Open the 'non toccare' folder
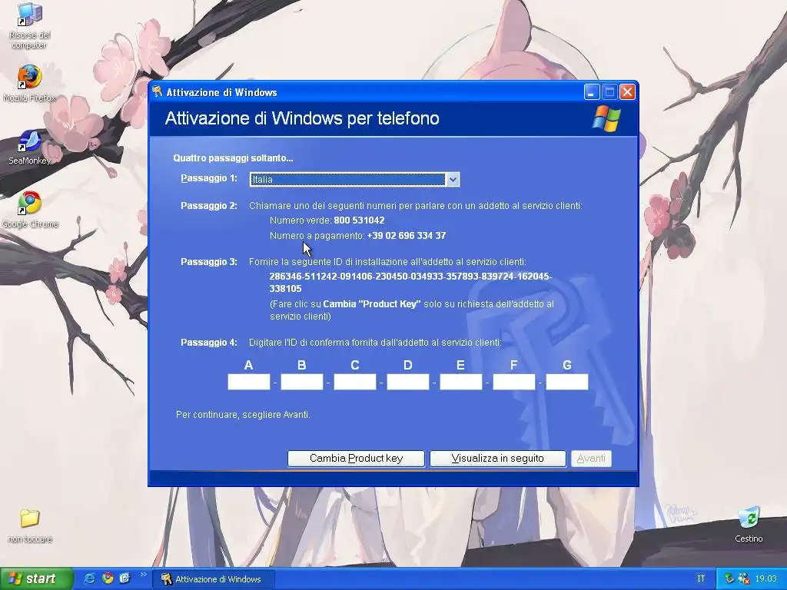The image size is (787, 590). (30, 525)
